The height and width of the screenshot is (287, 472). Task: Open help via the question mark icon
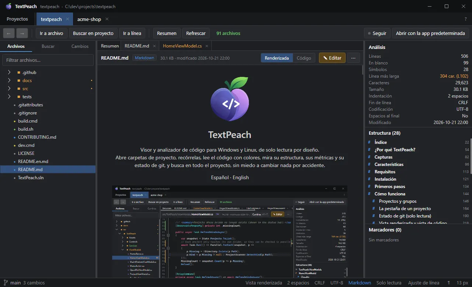[466, 19]
